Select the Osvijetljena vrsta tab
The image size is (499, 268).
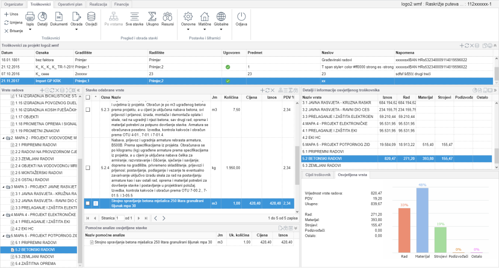[352, 175]
